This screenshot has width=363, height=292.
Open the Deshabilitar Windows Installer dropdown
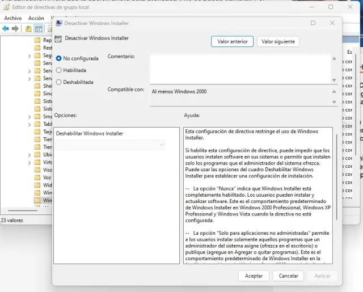pyautogui.click(x=111, y=145)
